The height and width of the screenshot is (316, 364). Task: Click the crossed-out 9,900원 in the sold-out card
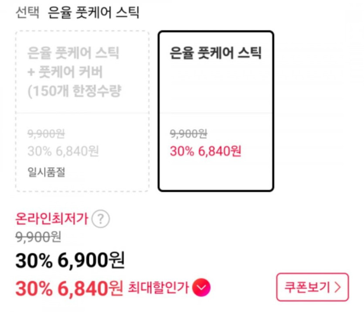46,134
